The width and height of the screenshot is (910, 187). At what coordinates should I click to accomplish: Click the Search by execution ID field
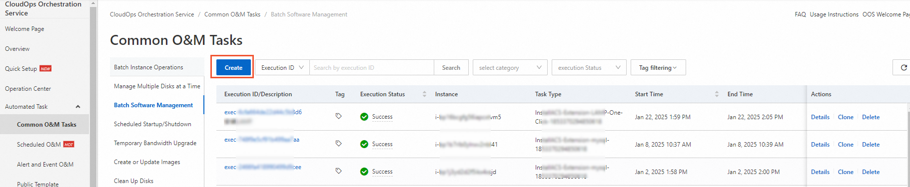click(371, 67)
